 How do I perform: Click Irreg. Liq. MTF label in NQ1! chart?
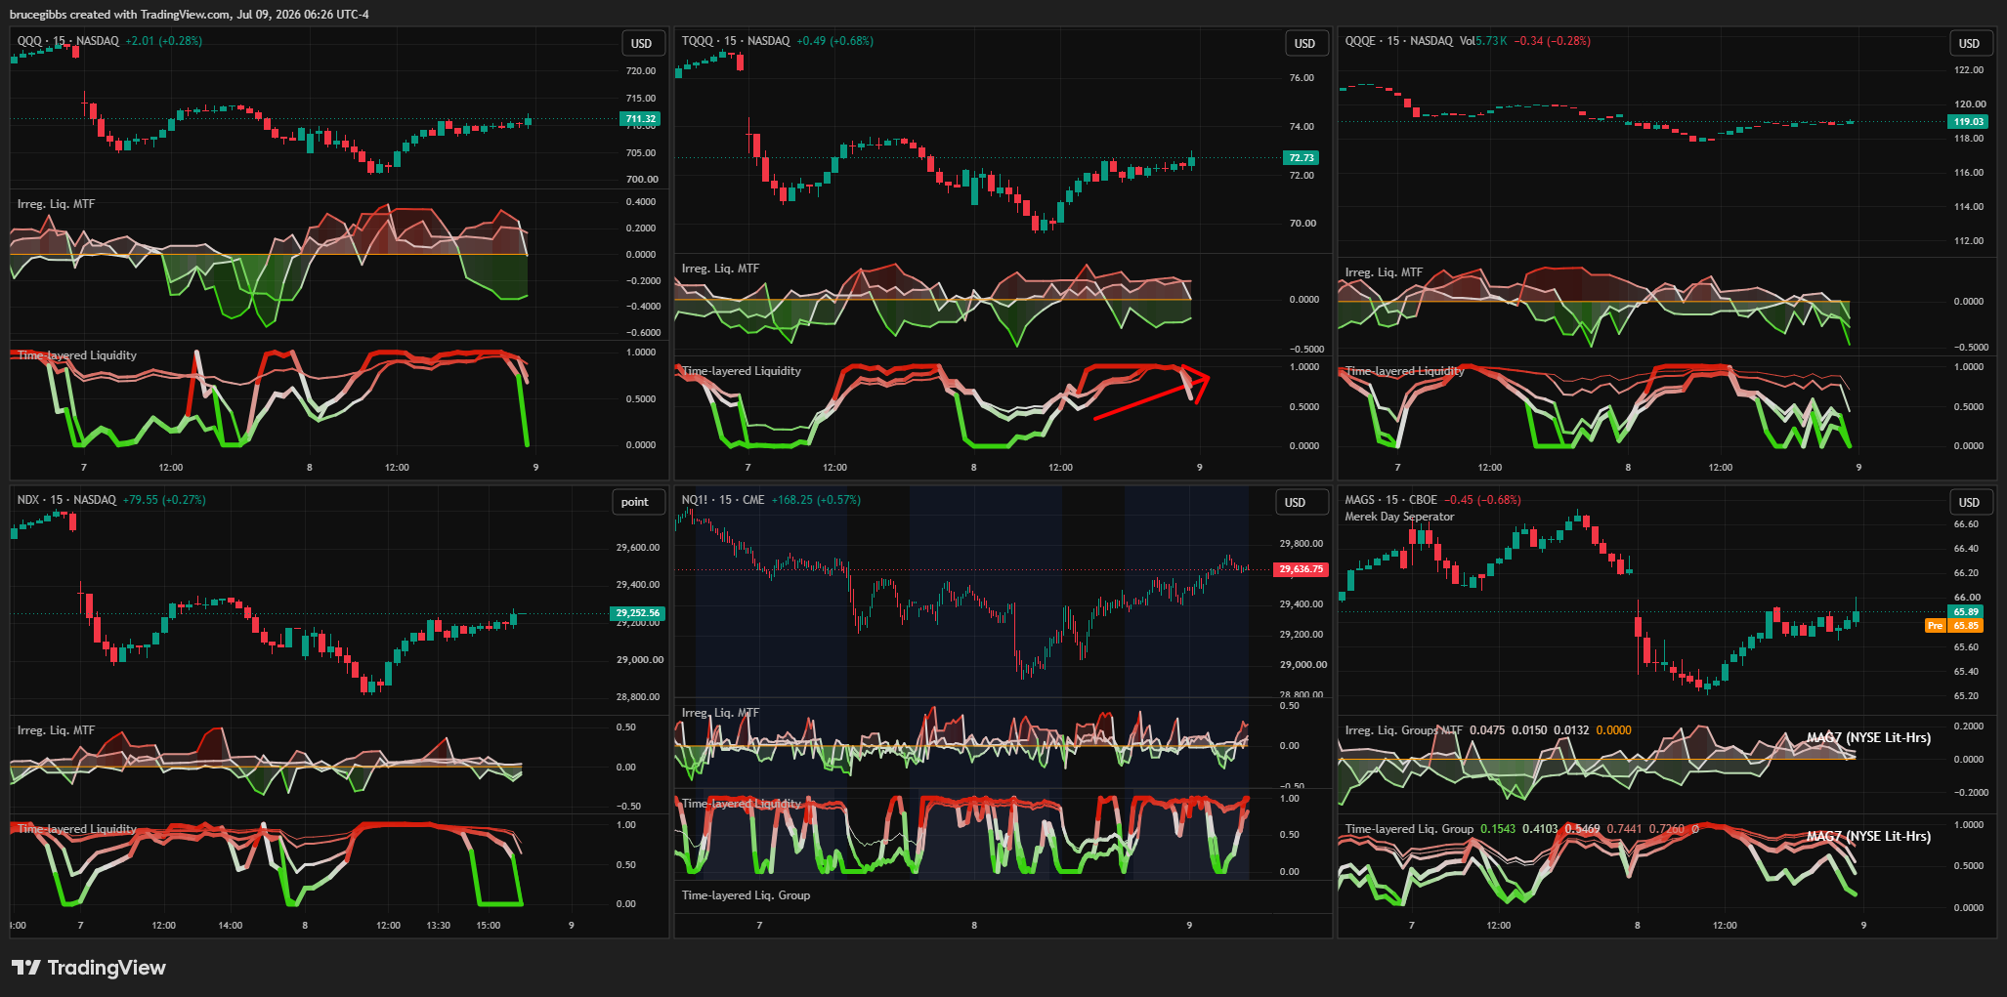[x=720, y=713]
